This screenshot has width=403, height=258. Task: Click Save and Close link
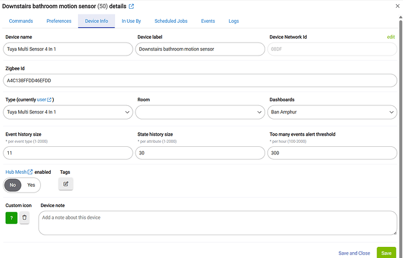pyautogui.click(x=354, y=253)
